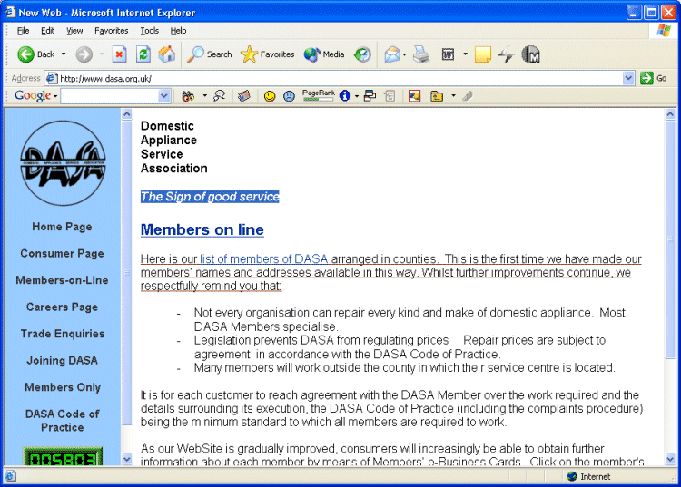Click the Google up folder icon

tap(437, 96)
